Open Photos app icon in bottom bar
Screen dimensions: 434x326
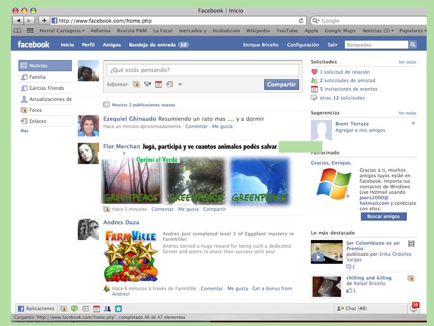pos(63,308)
